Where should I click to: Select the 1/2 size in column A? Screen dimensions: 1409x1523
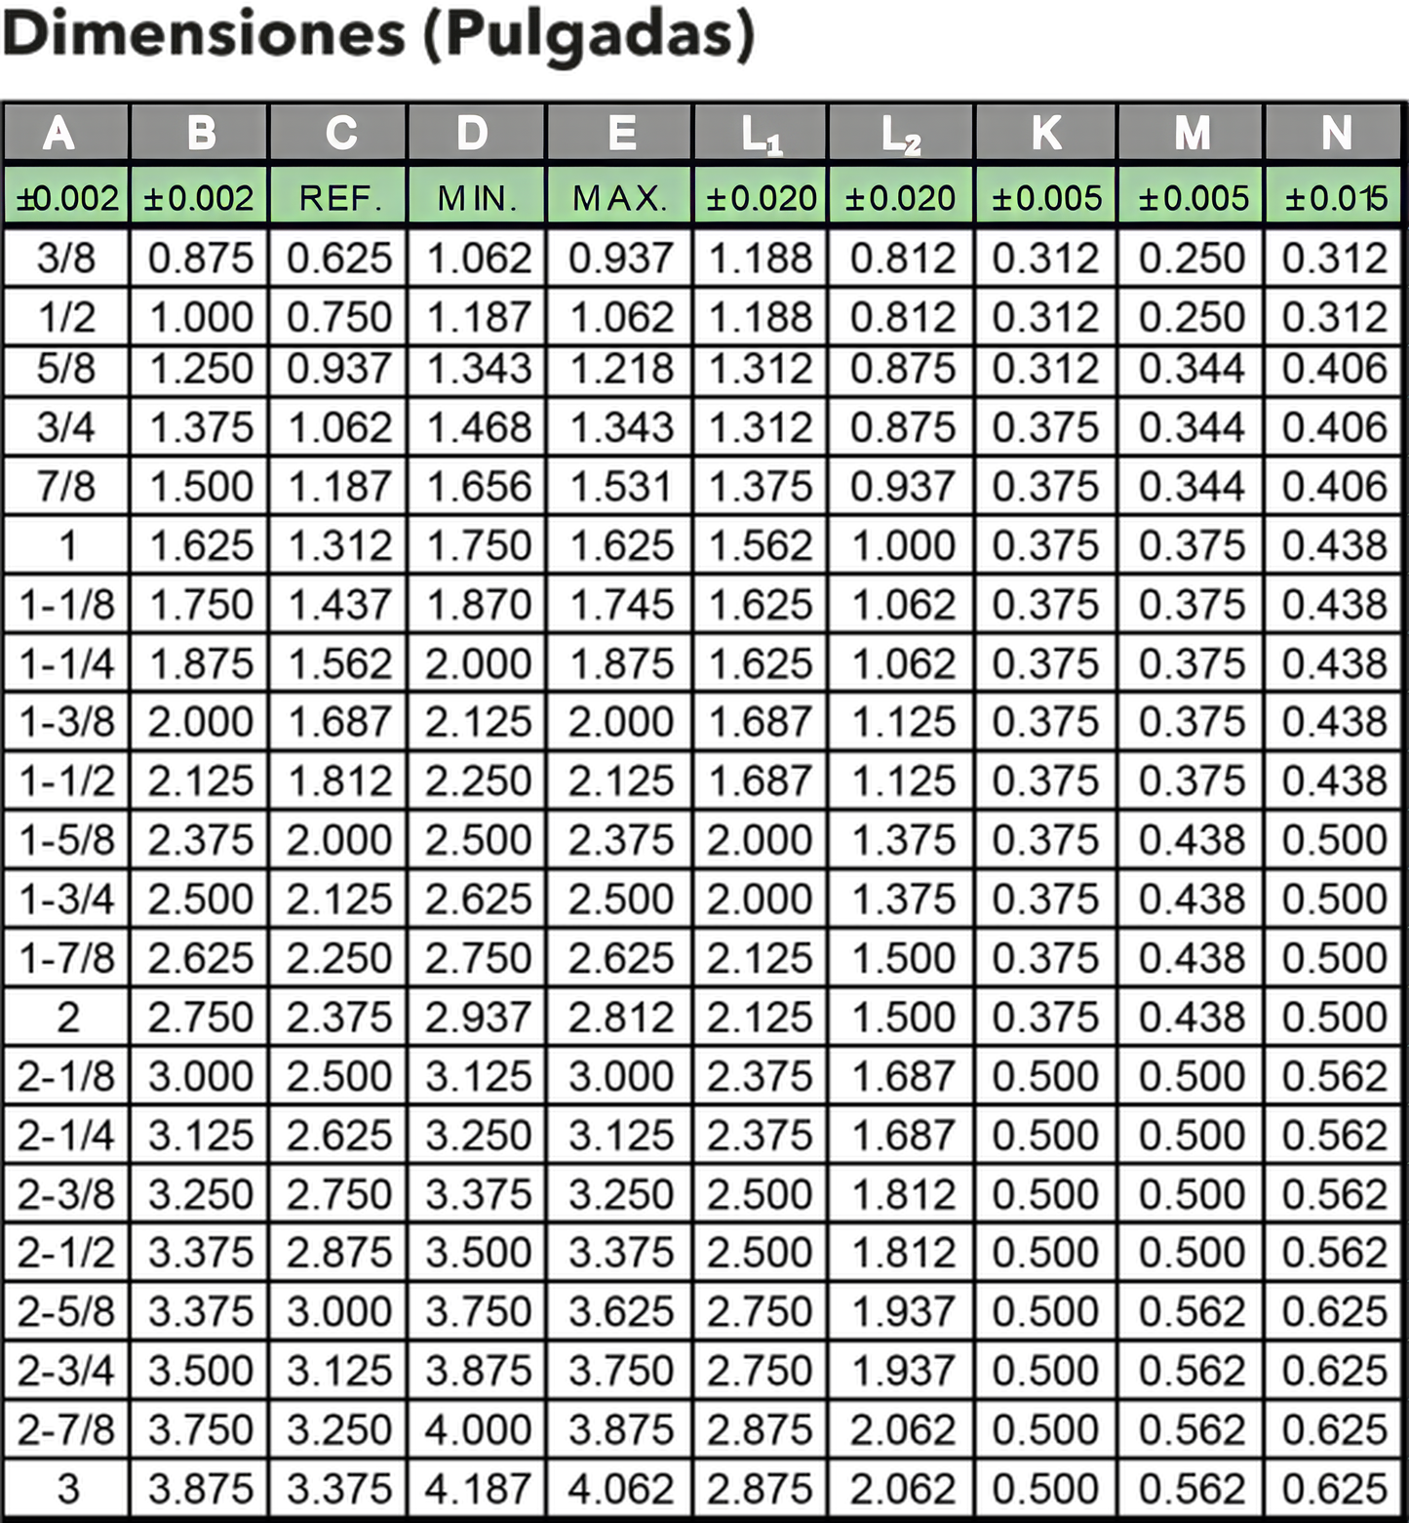pos(66,317)
